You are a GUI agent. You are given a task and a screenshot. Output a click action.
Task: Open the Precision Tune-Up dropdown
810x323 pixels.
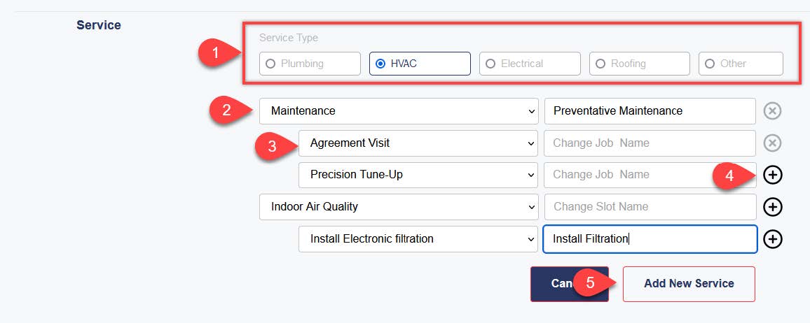click(418, 175)
